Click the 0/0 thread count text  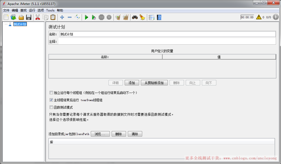(x=268, y=17)
